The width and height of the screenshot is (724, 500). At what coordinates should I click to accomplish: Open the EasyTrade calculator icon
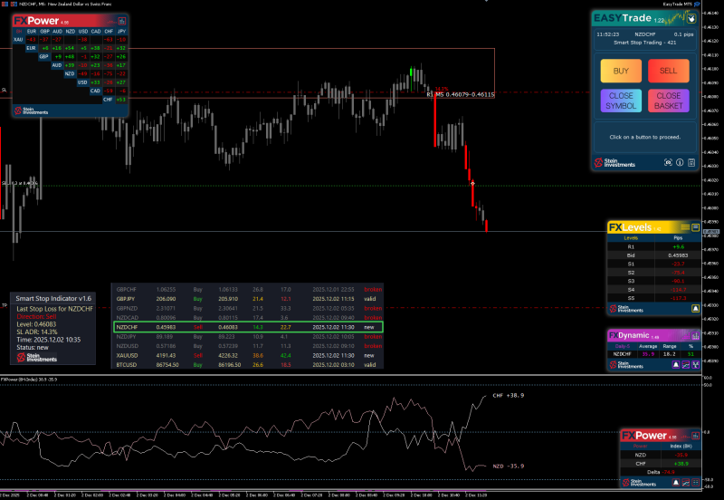click(691, 162)
